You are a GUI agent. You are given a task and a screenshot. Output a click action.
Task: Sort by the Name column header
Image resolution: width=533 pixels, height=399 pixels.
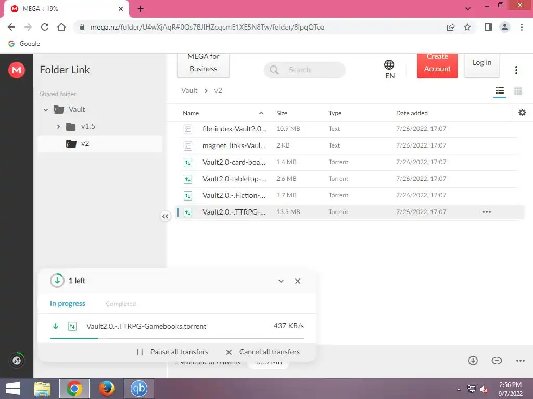(x=191, y=113)
